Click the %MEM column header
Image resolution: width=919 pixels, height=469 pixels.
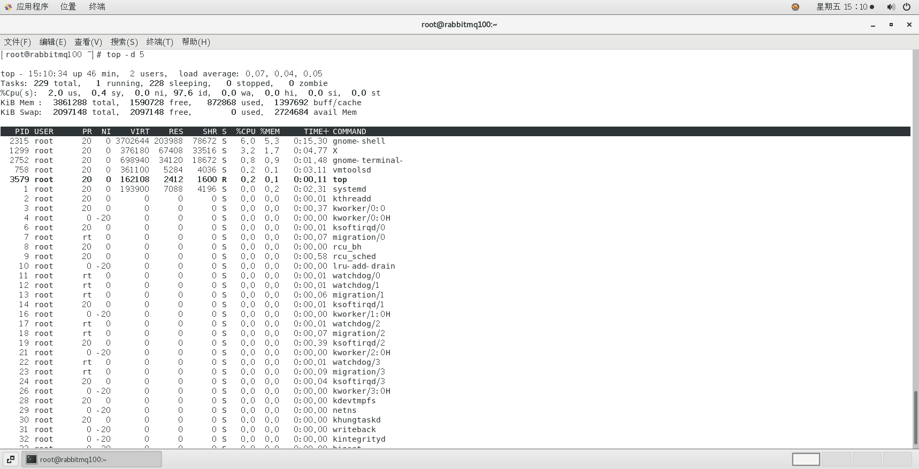[270, 131]
